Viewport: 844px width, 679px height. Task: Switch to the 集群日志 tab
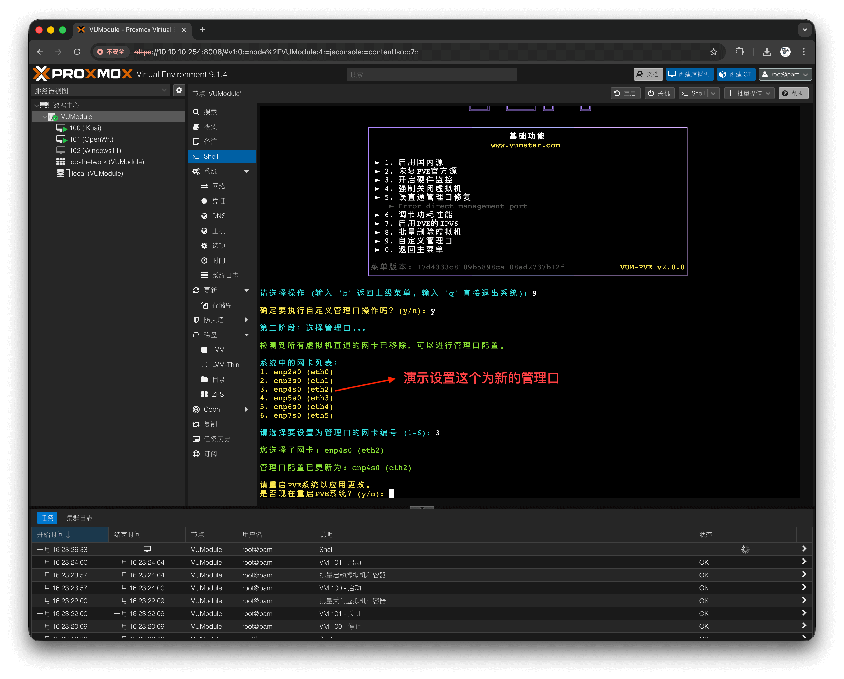(79, 518)
